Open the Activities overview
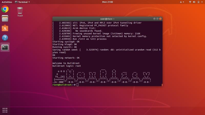The image size is (205, 115). [x=7, y=2]
